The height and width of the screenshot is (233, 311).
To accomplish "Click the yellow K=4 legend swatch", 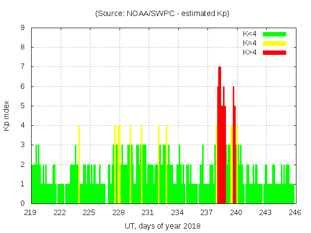I will tap(275, 43).
